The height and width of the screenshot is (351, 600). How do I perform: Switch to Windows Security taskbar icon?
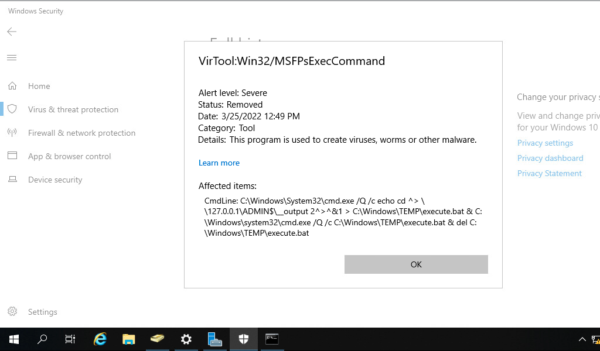(243, 339)
